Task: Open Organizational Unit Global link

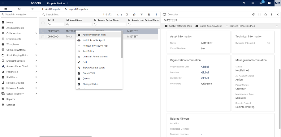Action: pyautogui.click(x=205, y=67)
